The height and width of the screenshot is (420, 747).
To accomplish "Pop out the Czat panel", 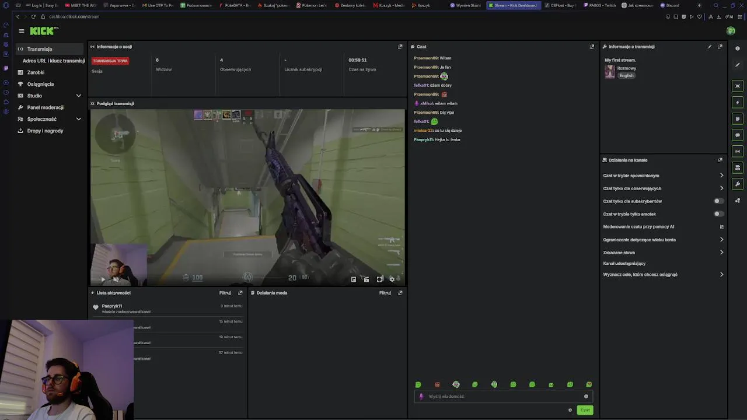I will click(592, 47).
